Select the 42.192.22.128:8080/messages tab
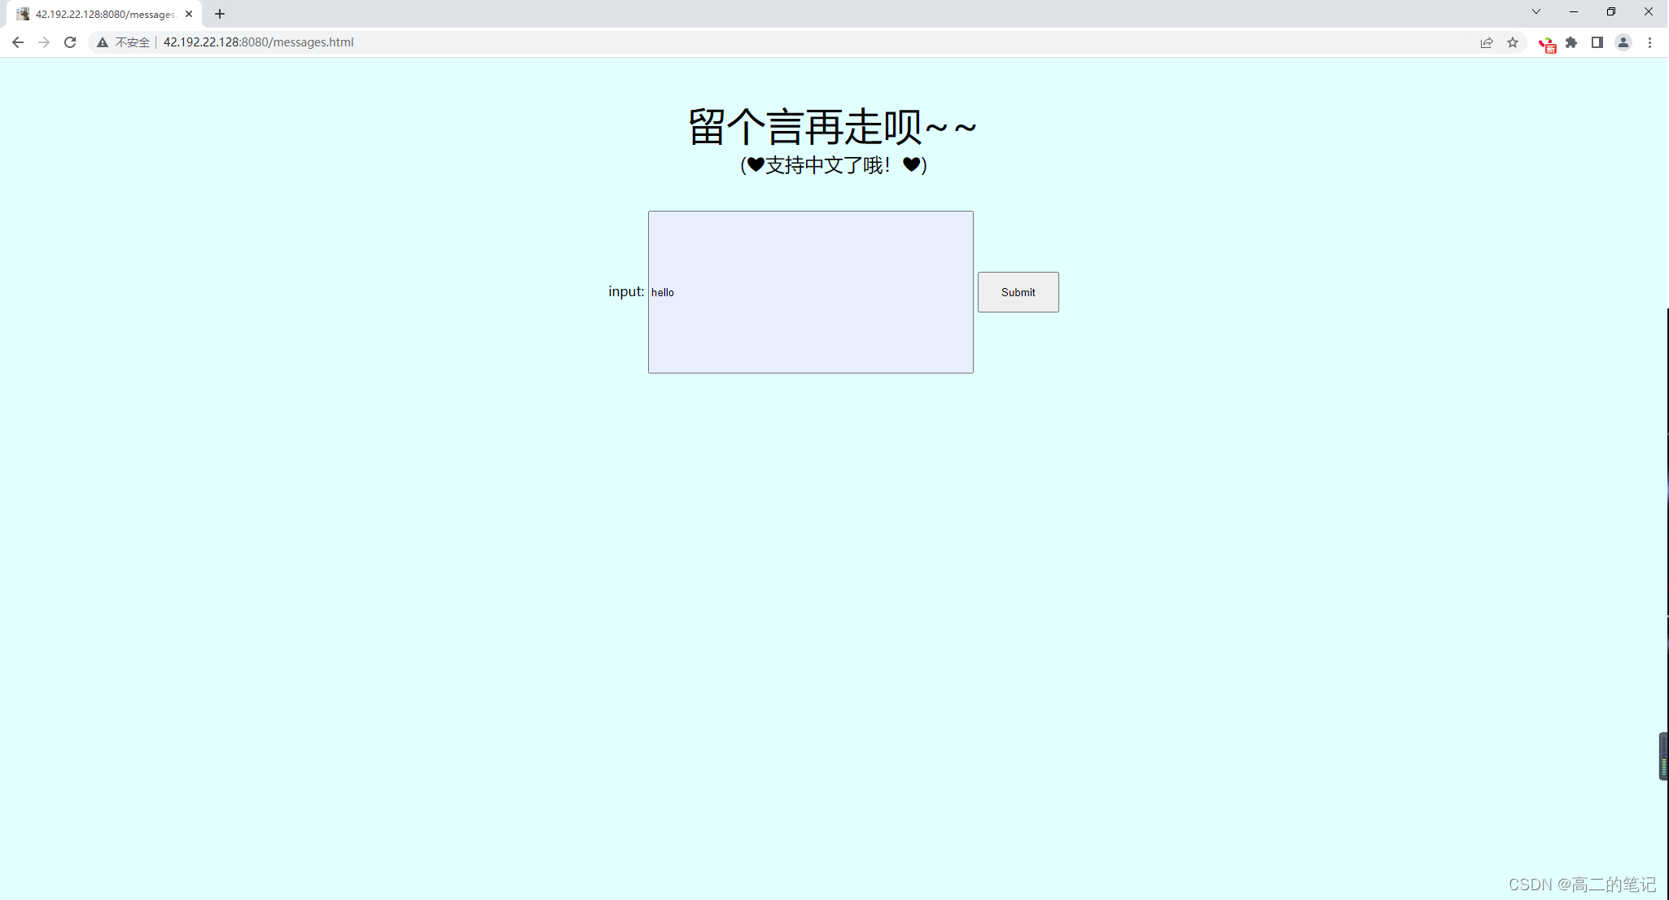The width and height of the screenshot is (1669, 900). pos(106,14)
